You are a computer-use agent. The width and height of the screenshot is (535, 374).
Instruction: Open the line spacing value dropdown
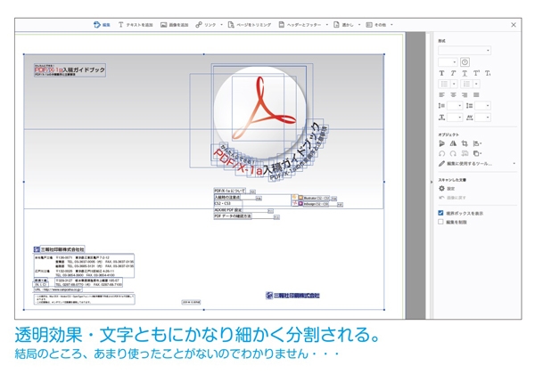pyautogui.click(x=455, y=106)
